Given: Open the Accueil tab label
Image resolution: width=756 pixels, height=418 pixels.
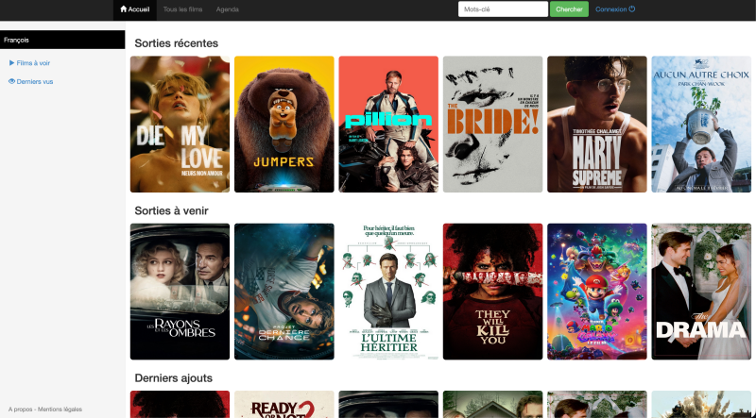Looking at the screenshot, I should [x=138, y=9].
